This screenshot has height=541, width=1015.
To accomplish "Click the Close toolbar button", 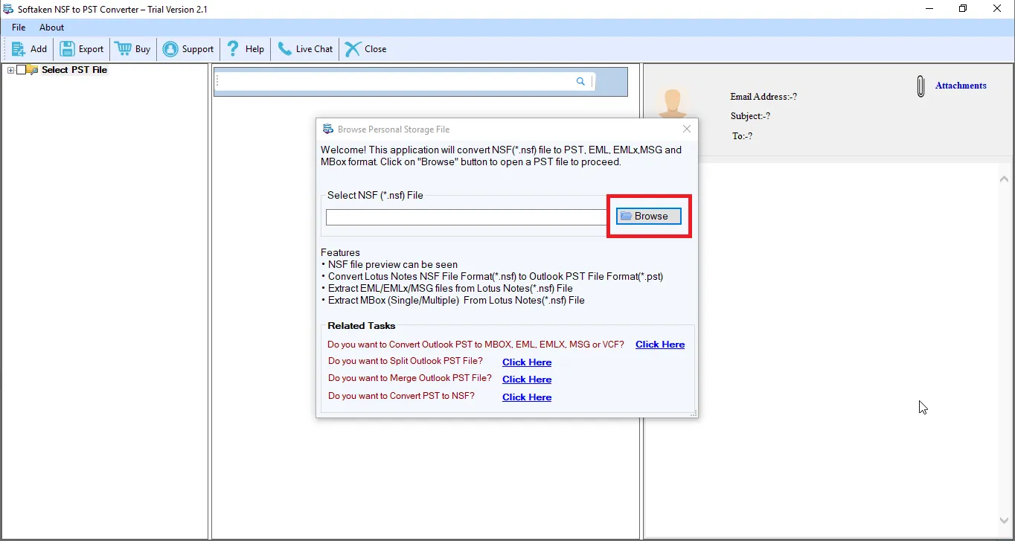I will point(365,49).
